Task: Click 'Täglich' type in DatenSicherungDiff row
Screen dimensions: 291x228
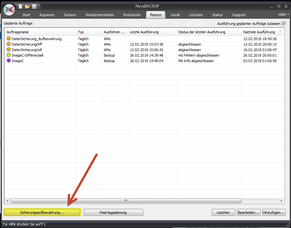Action: (83, 44)
